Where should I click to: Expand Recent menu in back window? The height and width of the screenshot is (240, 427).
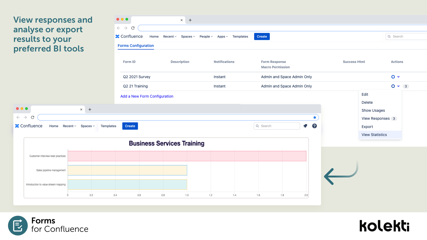pyautogui.click(x=170, y=37)
